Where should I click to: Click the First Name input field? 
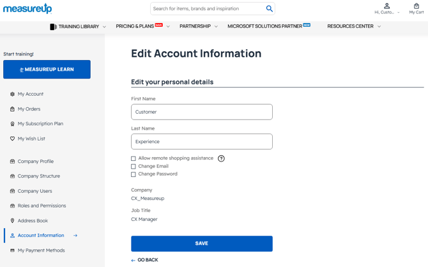[x=202, y=112]
